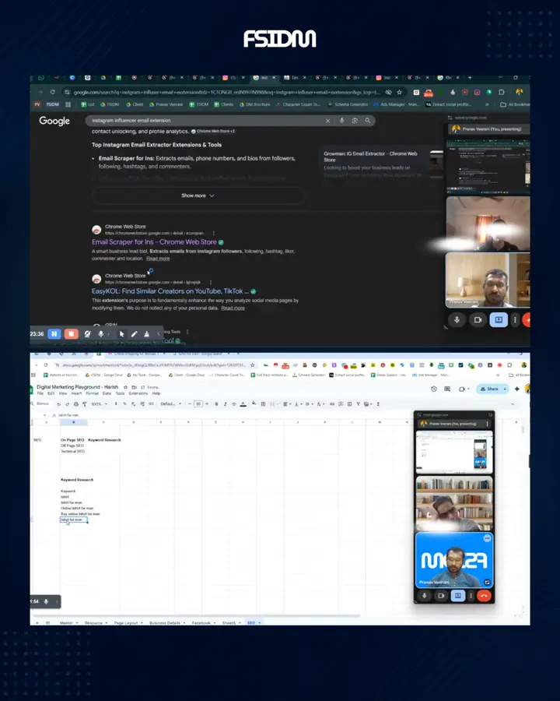Select the highlighter tool in recorder bar
This screenshot has width=560, height=701.
(x=146, y=333)
